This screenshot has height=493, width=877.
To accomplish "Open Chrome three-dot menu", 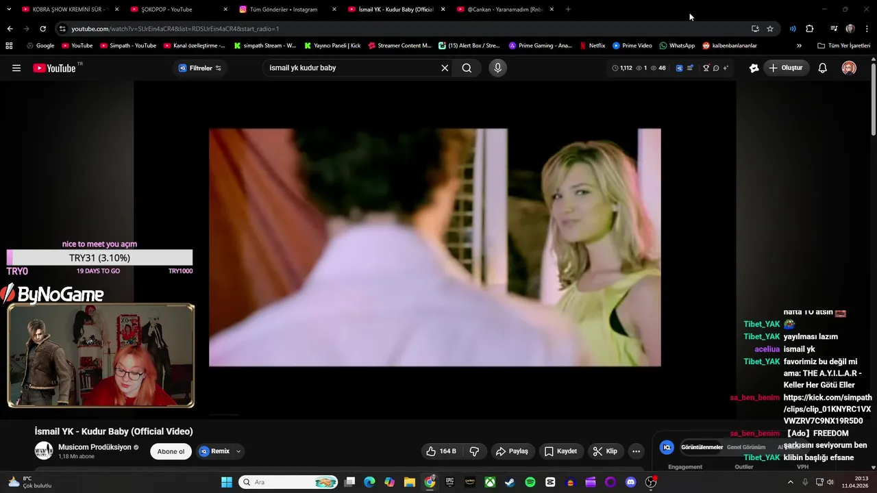I will pyautogui.click(x=867, y=29).
